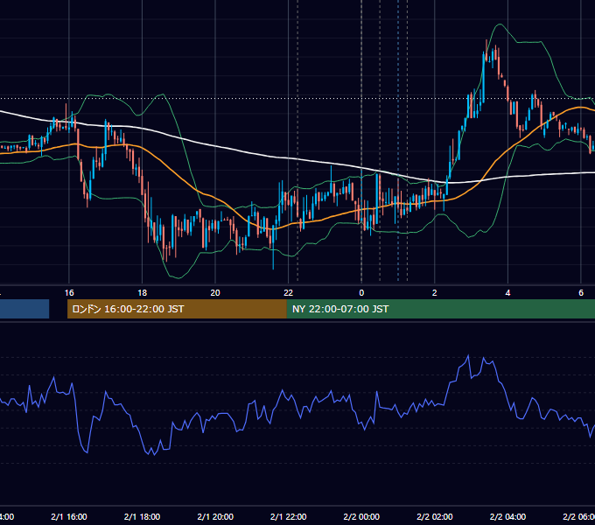Click the hour label 20 under price chart

(x=215, y=293)
